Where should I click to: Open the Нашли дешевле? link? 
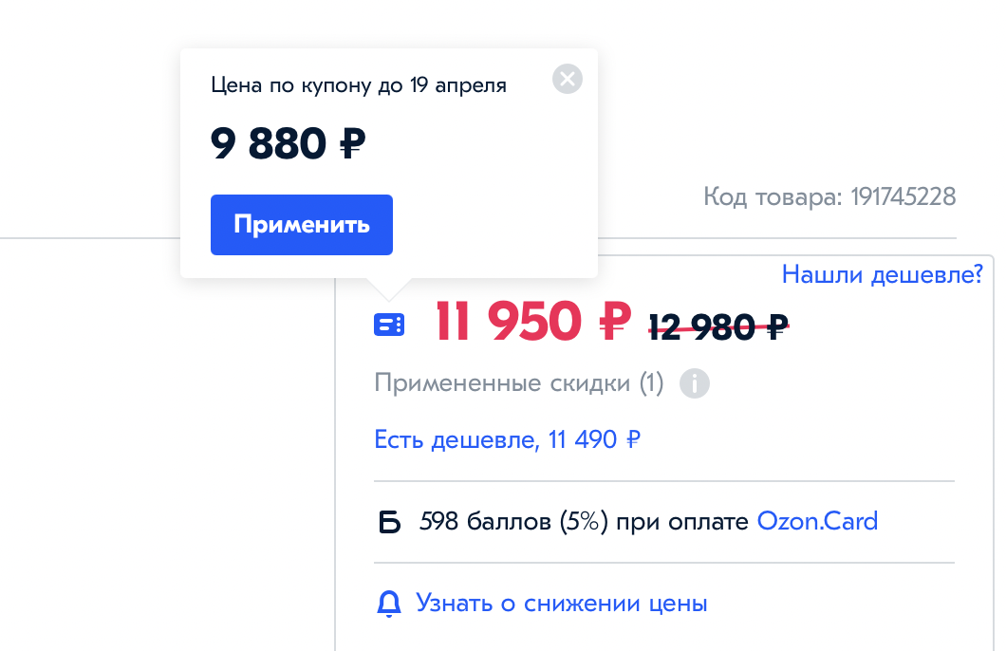(882, 274)
